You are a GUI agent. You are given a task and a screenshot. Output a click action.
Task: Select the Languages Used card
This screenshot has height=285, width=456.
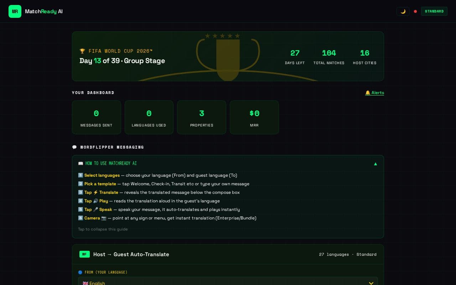pyautogui.click(x=149, y=117)
